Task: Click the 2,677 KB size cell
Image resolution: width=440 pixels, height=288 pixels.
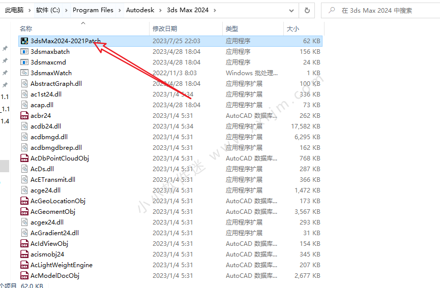Action: click(307, 276)
